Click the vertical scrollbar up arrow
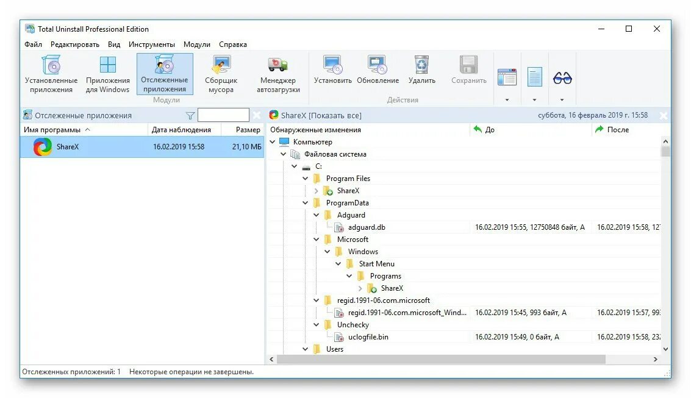This screenshot has width=691, height=398. click(x=665, y=142)
